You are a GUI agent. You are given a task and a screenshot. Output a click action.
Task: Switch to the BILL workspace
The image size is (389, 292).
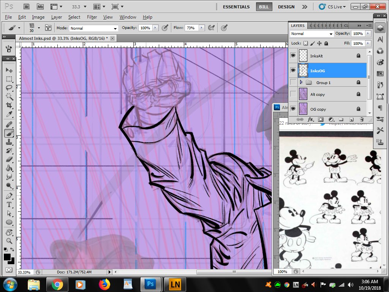coord(264,7)
